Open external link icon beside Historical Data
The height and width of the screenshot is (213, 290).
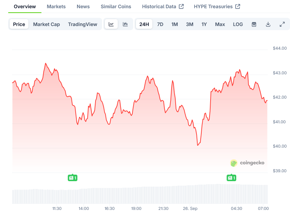(x=181, y=7)
